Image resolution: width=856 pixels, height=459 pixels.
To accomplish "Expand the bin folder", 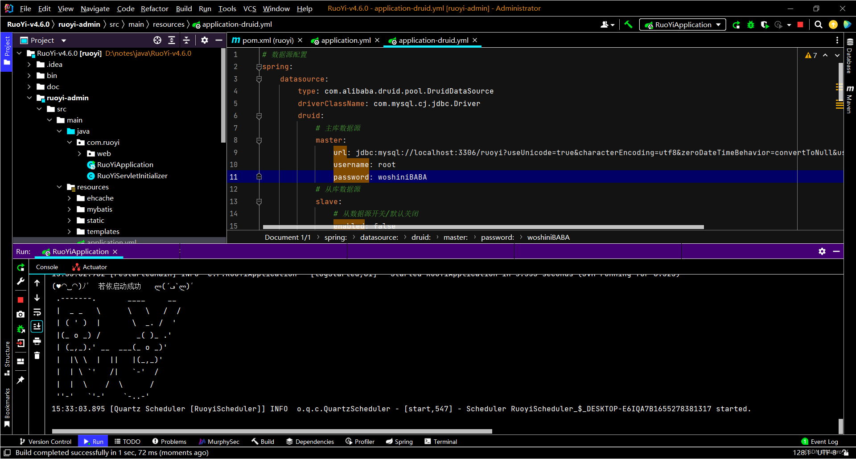I will point(29,75).
